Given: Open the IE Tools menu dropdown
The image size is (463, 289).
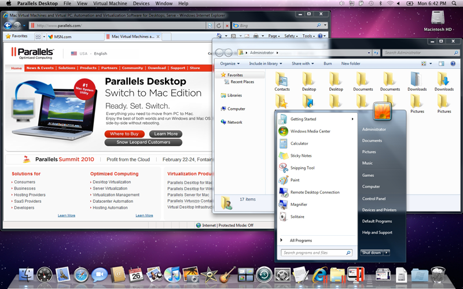Looking at the screenshot, I should [308, 36].
